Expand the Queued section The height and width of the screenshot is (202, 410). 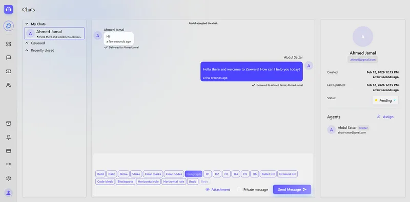tap(27, 43)
